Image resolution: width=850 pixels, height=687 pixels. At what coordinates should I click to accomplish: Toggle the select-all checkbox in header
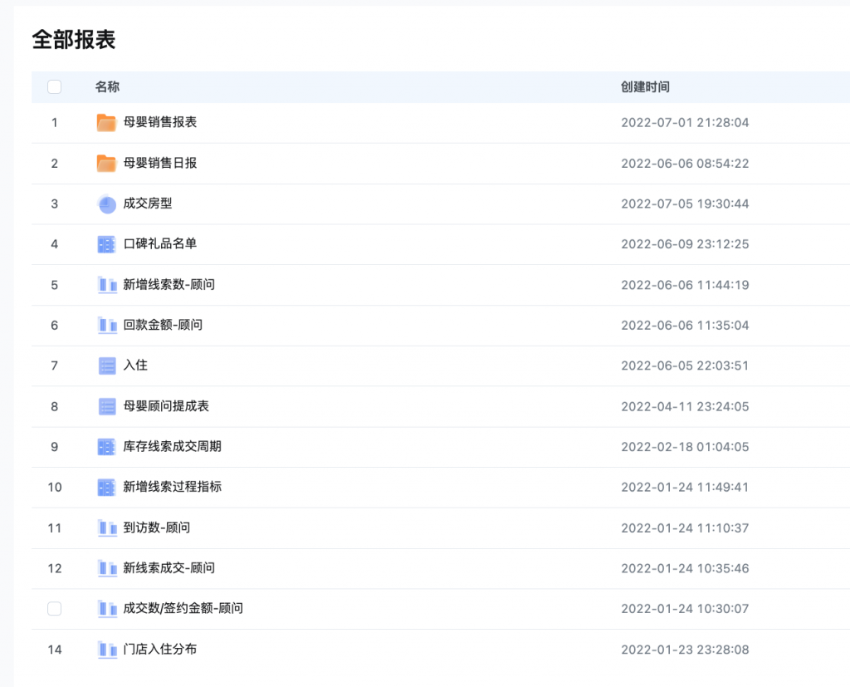pyautogui.click(x=55, y=87)
